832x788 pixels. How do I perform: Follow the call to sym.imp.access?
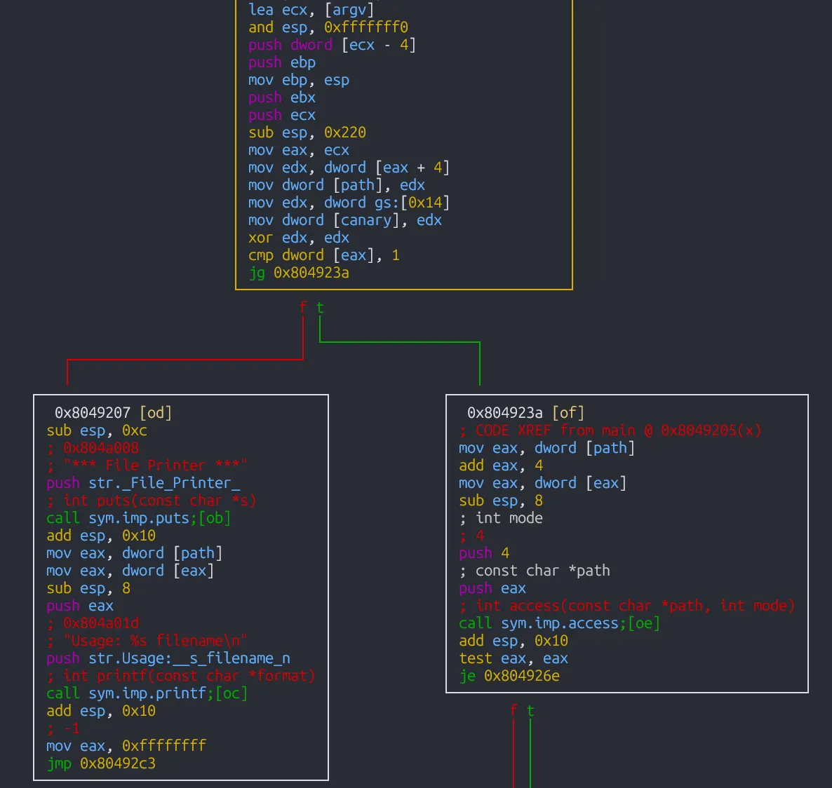pyautogui.click(x=559, y=623)
